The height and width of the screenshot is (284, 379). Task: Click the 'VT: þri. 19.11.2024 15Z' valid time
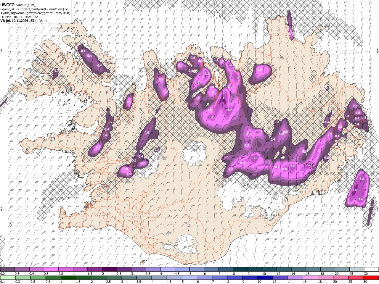[x=17, y=21]
